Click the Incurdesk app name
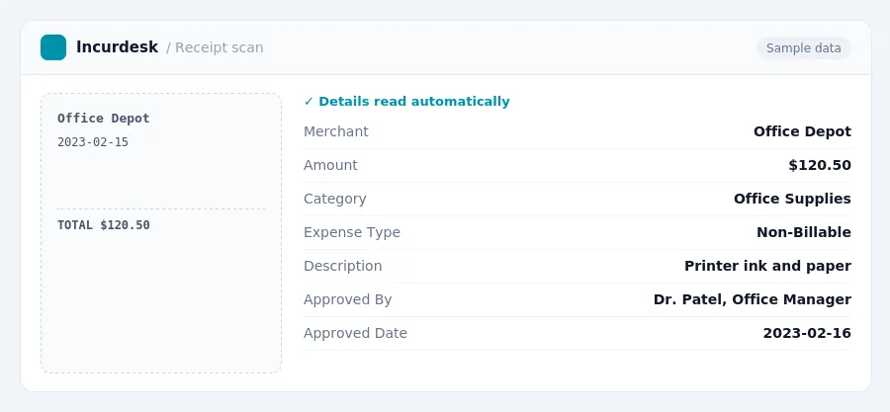The height and width of the screenshot is (412, 890). pyautogui.click(x=117, y=47)
